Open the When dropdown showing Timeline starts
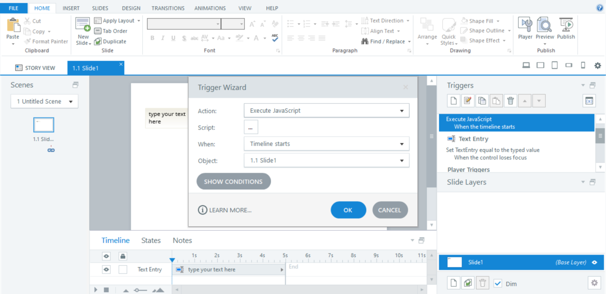The image size is (606, 294). (x=402, y=144)
